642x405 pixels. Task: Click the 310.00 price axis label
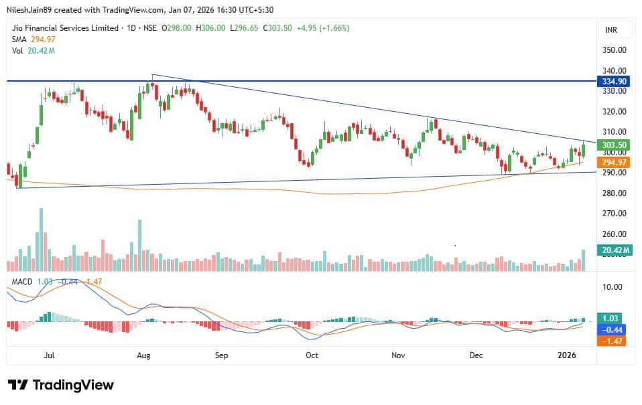[x=614, y=132]
